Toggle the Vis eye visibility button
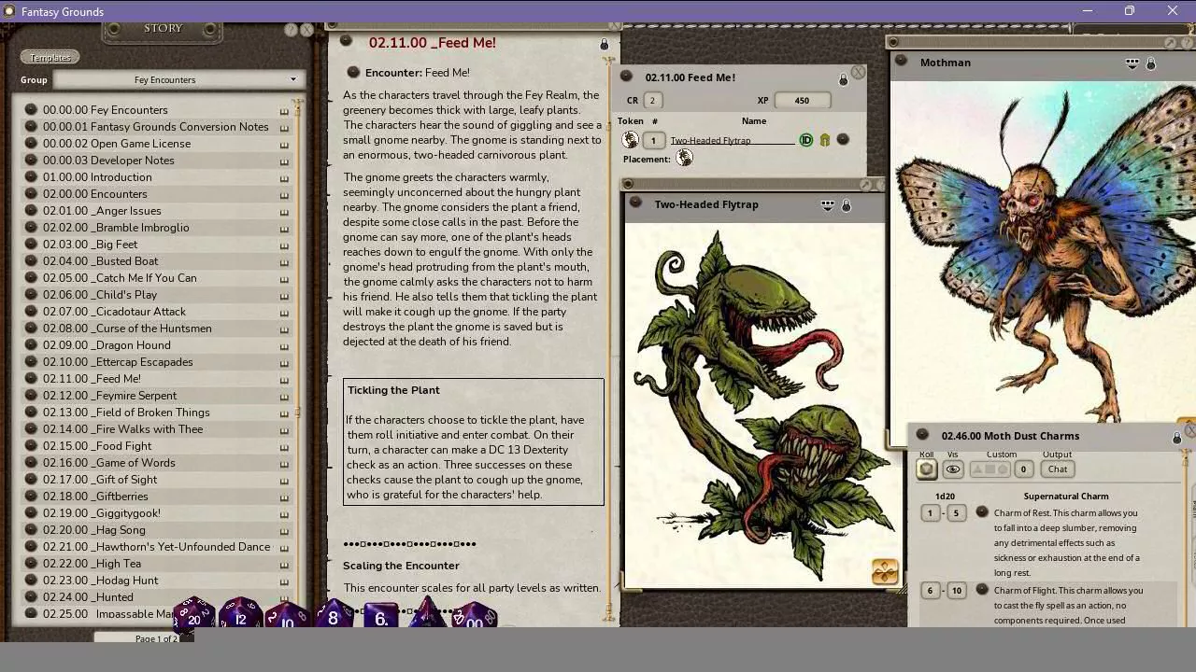Viewport: 1196px width, 672px height. [x=953, y=469]
